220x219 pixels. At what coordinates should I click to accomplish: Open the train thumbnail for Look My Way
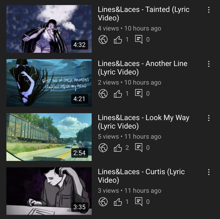coord(49,137)
